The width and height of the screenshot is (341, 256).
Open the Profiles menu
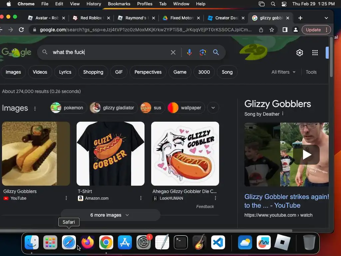coord(145,4)
